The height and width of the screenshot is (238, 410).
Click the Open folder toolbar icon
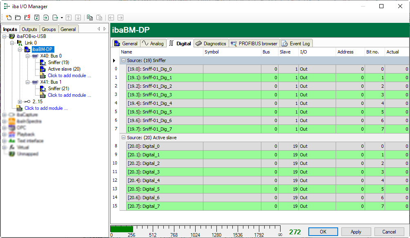point(18,18)
